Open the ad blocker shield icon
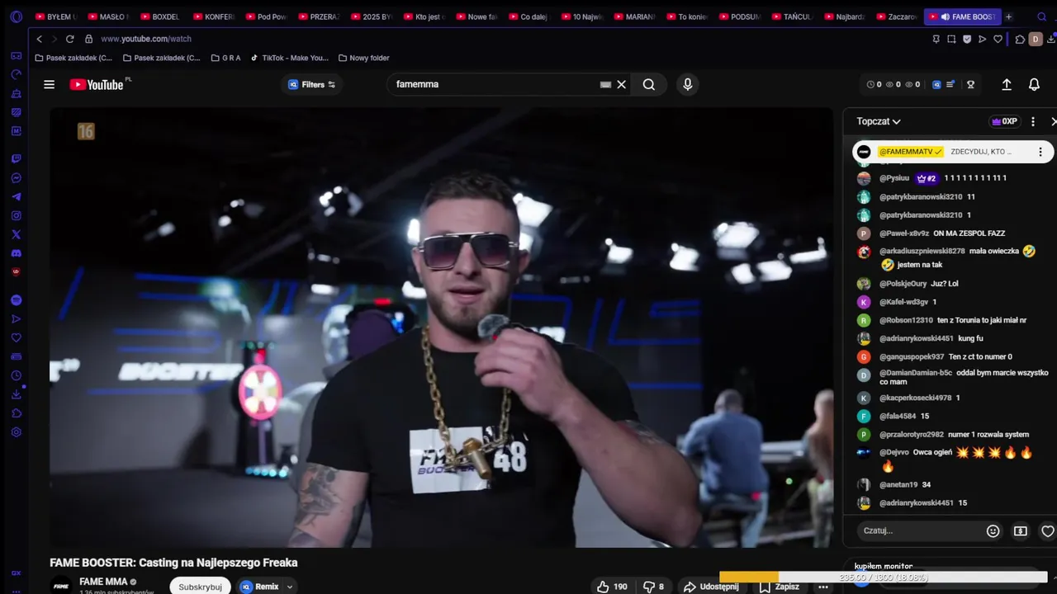 (x=967, y=39)
